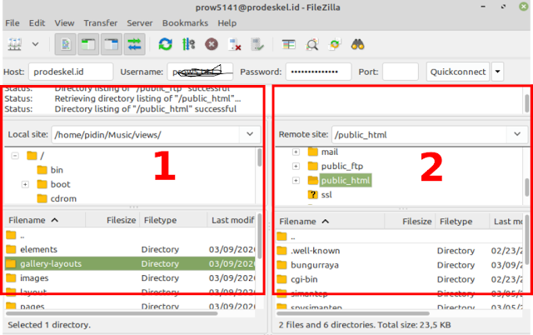The width and height of the screenshot is (533, 335).
Task: Toggle processing of the transfer queue
Action: [x=188, y=44]
